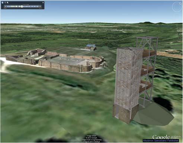
Task: Zoom out the historical imagery time range
Action: [x=5, y=3]
